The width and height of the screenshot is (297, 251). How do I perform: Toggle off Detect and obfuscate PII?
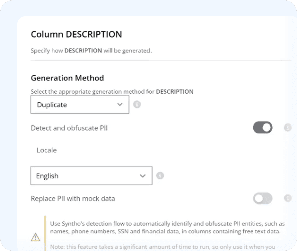[263, 128]
